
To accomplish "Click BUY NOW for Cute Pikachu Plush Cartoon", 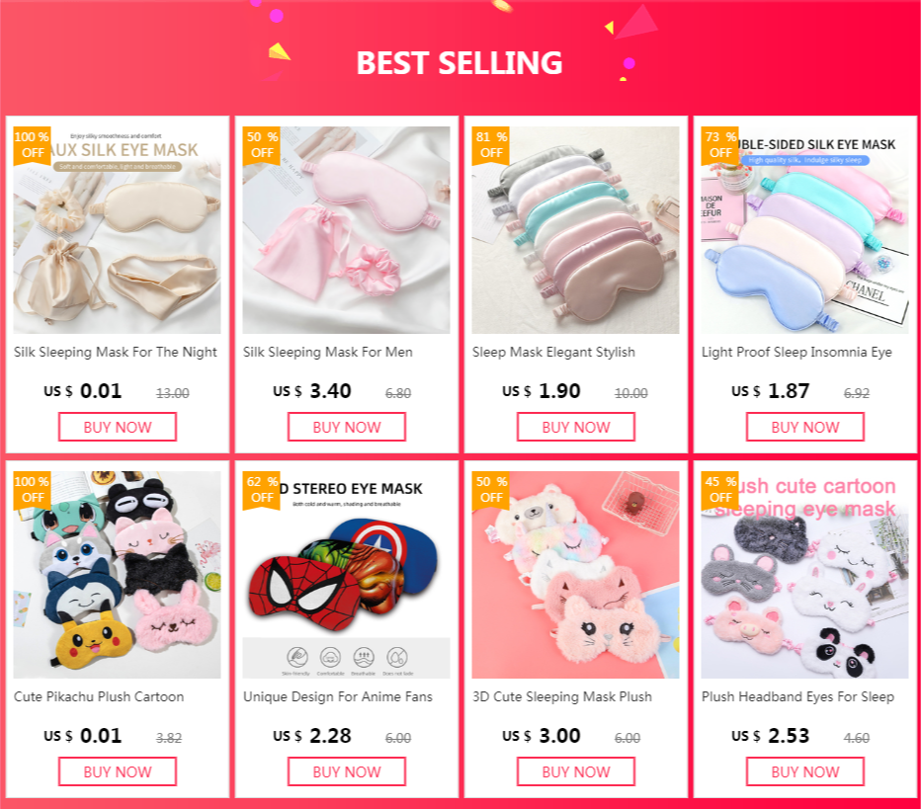I will pyautogui.click(x=118, y=771).
